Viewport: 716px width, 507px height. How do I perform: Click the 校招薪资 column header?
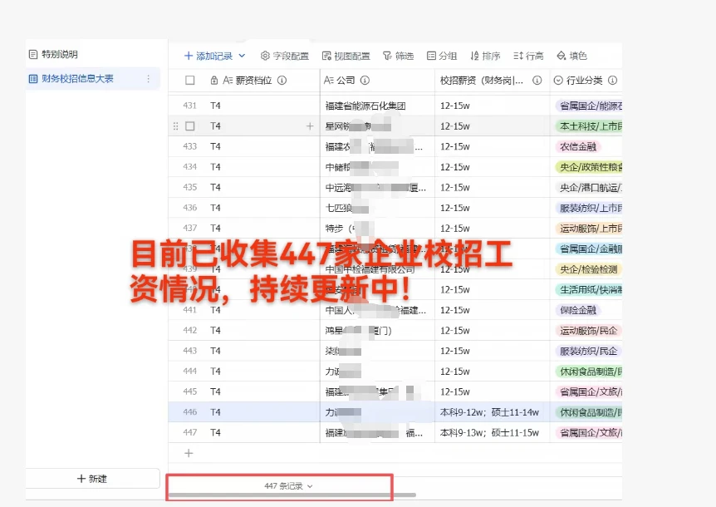coord(492,81)
